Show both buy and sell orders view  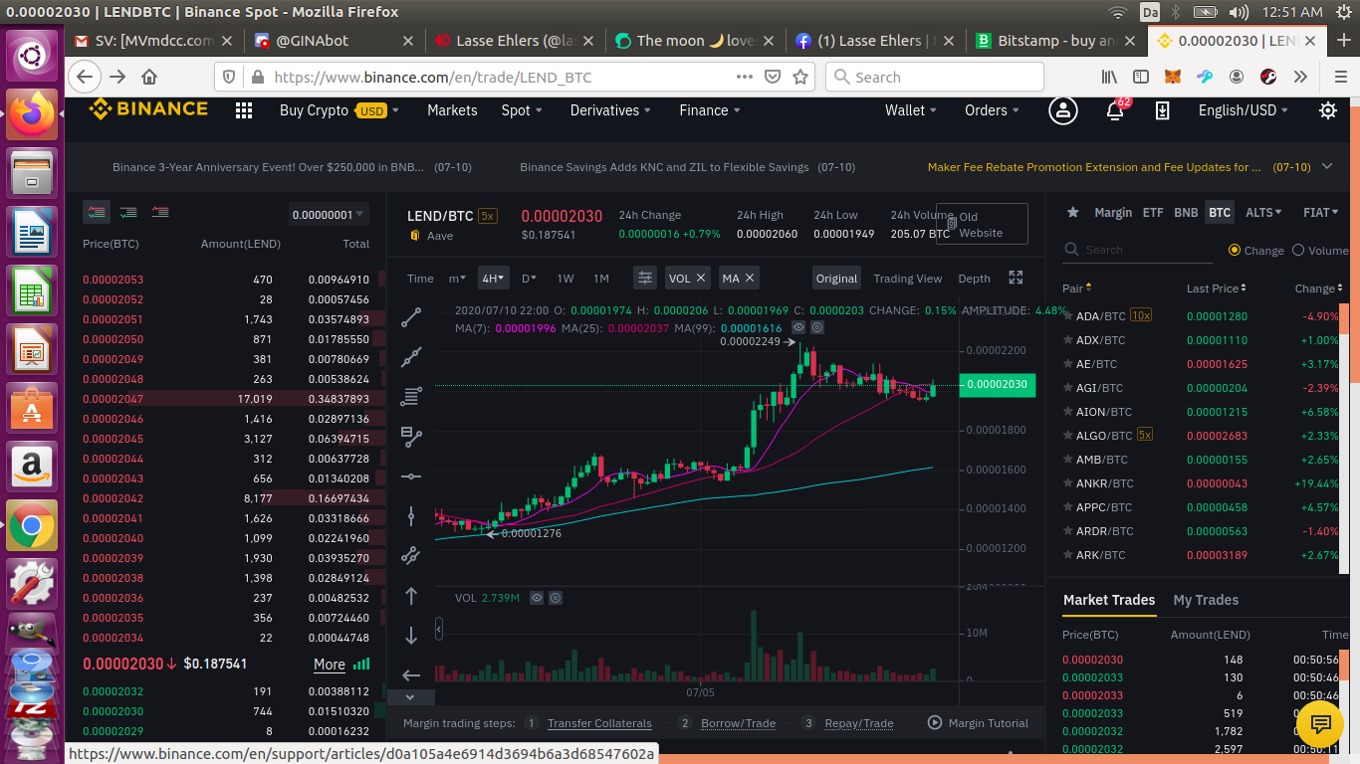click(x=97, y=212)
